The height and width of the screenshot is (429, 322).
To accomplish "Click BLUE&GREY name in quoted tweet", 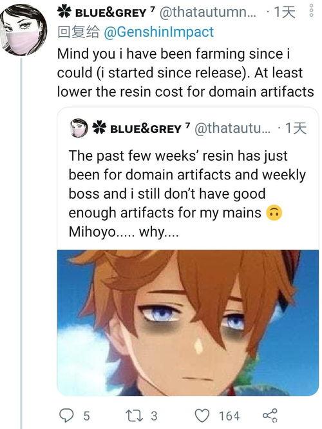I will (146, 128).
